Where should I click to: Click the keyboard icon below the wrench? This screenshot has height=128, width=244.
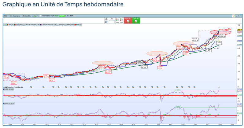pos(106,22)
